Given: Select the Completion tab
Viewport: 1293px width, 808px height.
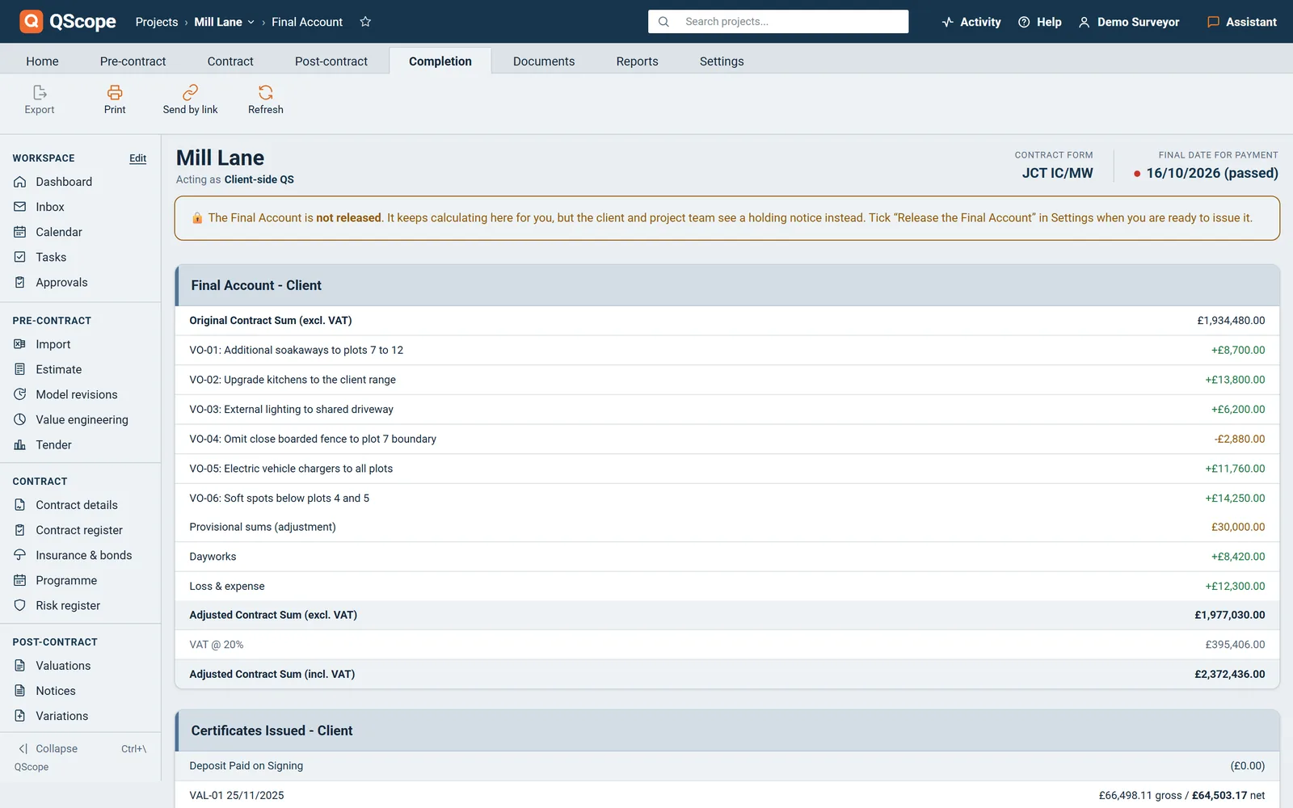Looking at the screenshot, I should (440, 61).
